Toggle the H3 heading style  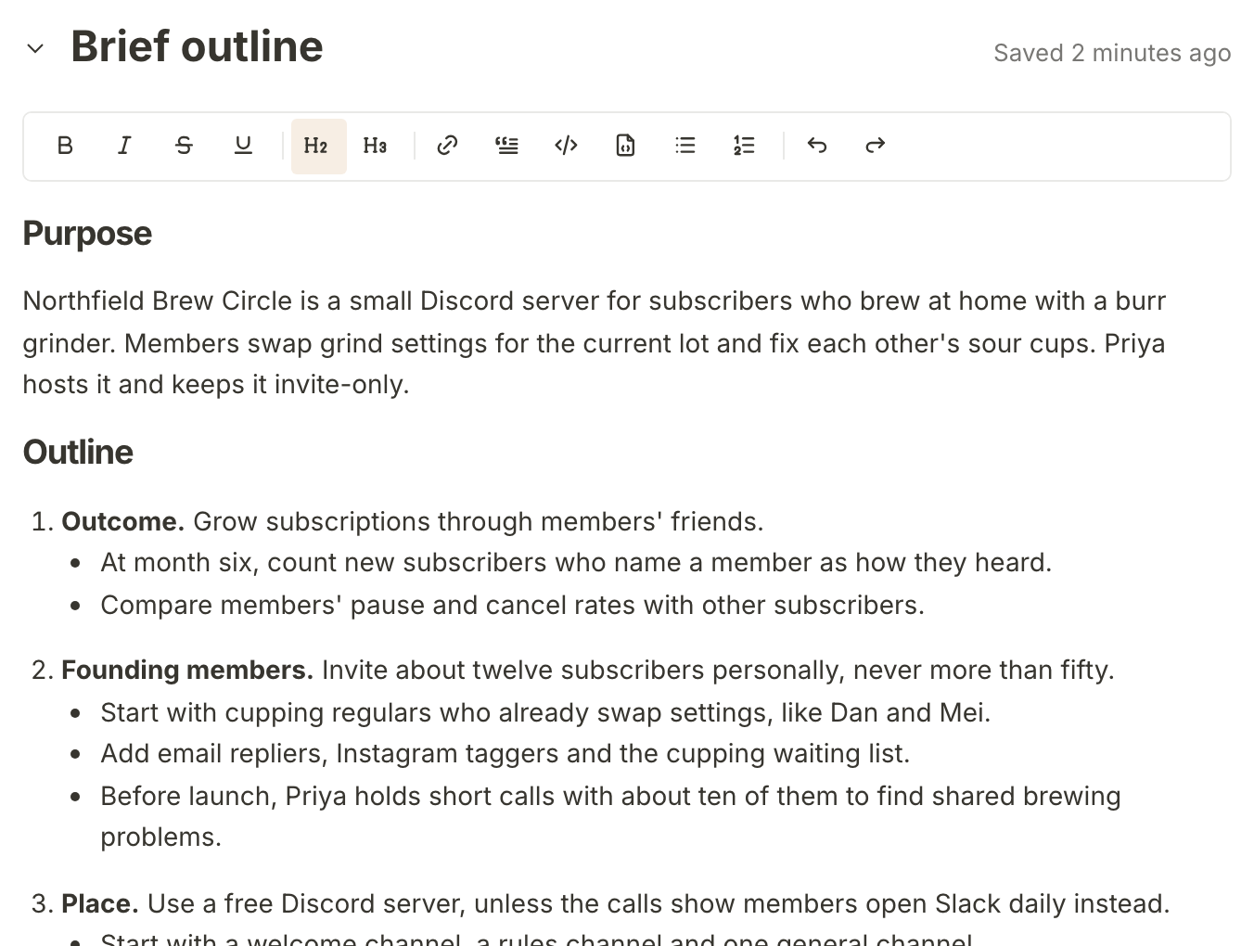[375, 146]
